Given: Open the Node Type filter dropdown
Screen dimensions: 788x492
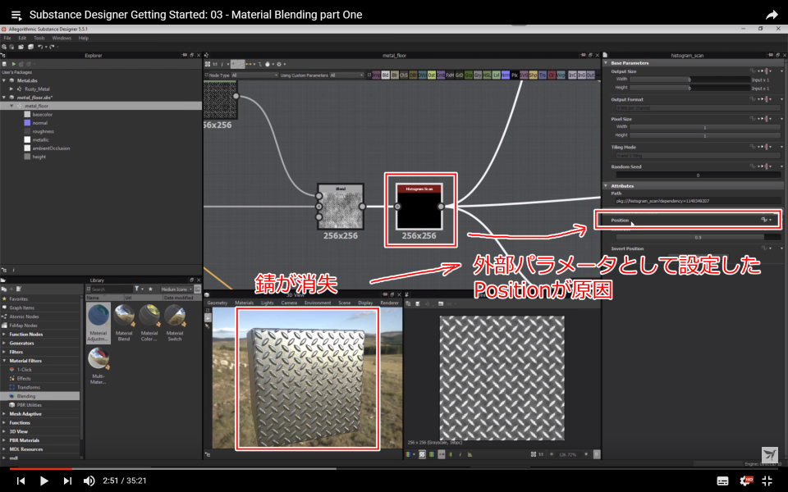Looking at the screenshot, I should (254, 75).
